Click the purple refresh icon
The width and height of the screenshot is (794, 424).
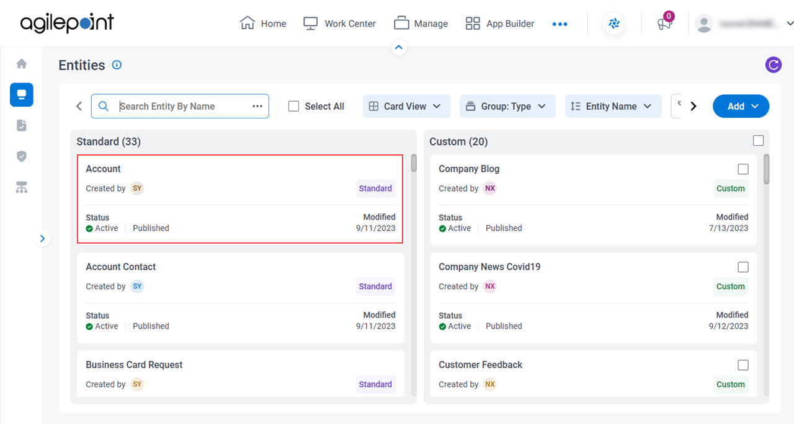[774, 64]
